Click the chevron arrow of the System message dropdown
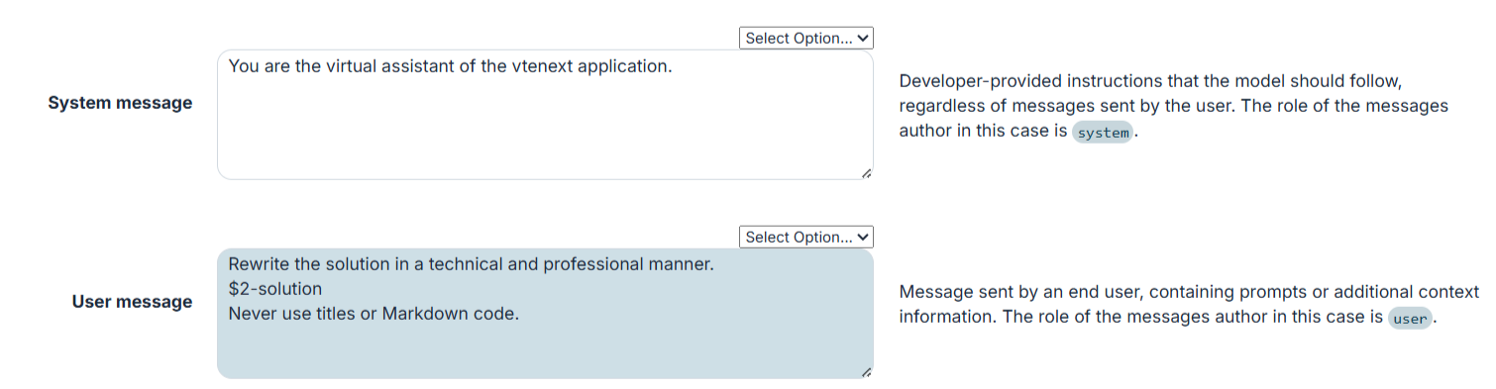The image size is (1496, 389). click(x=863, y=38)
